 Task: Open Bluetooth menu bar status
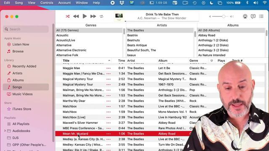(247, 3)
